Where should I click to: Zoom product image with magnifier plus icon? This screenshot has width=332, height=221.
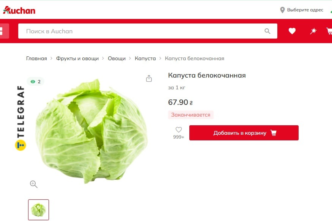click(34, 184)
